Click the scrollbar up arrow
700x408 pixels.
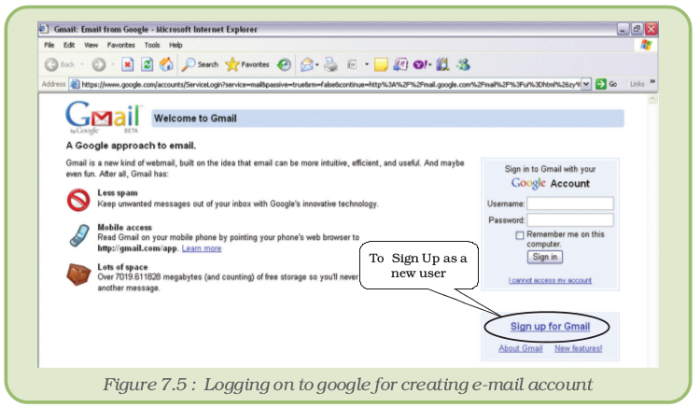click(652, 99)
